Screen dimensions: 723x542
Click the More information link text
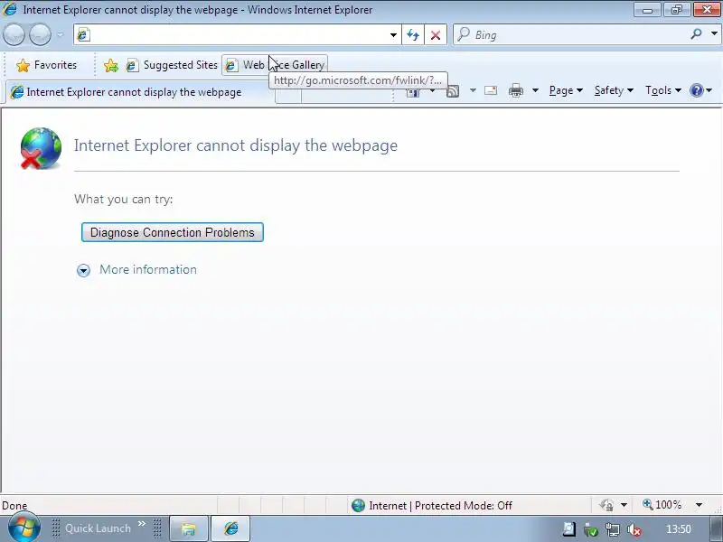tap(148, 269)
